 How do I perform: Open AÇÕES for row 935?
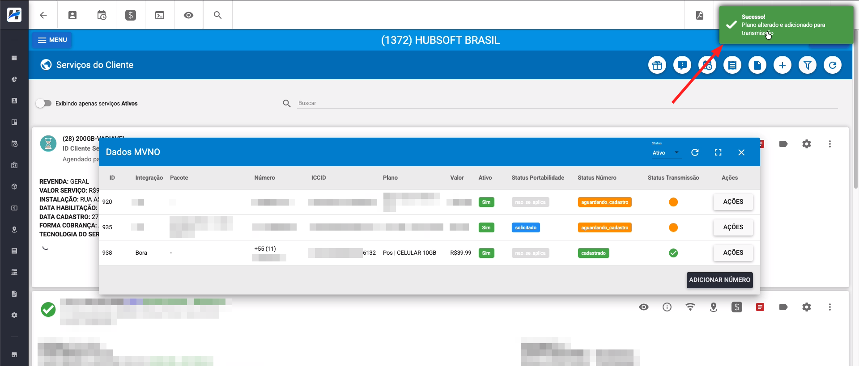tap(733, 227)
